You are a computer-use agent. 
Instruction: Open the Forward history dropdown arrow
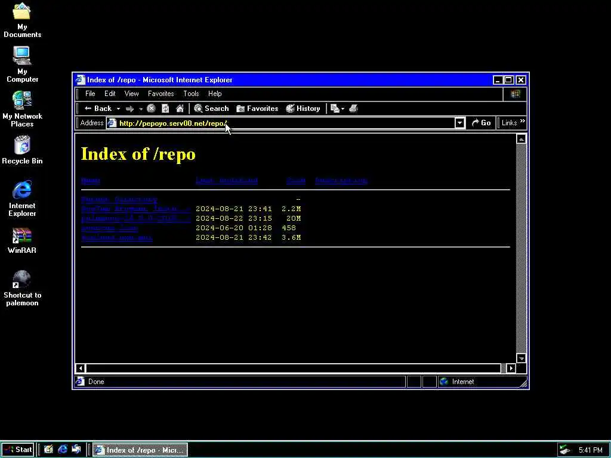141,109
